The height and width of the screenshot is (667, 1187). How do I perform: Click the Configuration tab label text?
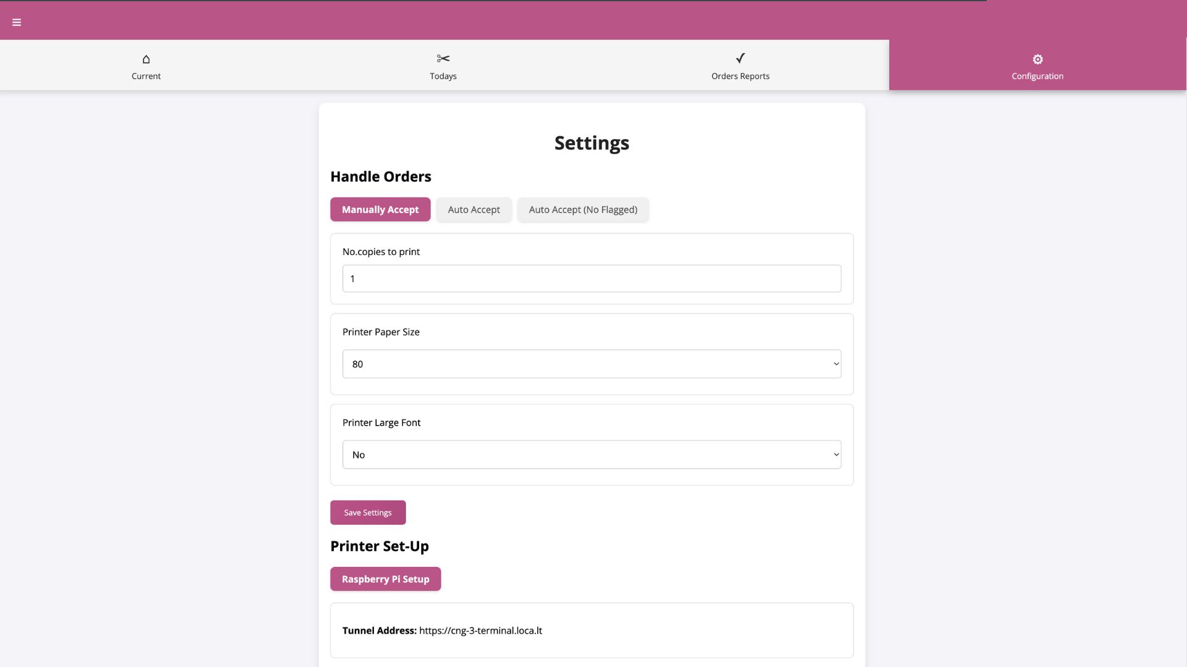(x=1037, y=76)
